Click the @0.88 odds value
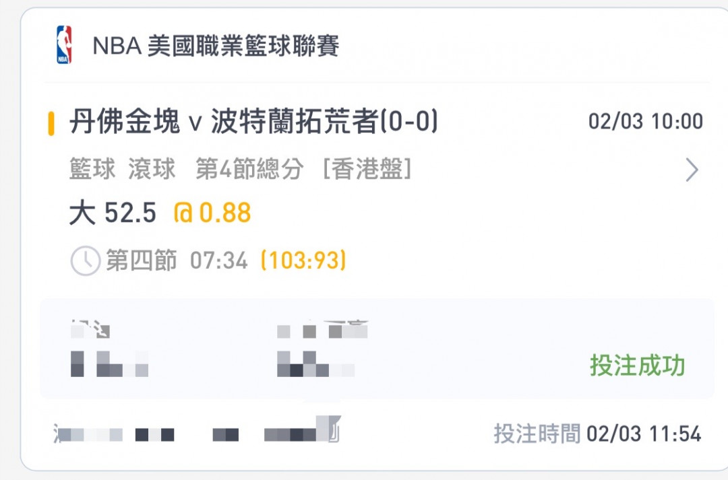Screen dimensions: 728x480 (x=212, y=213)
